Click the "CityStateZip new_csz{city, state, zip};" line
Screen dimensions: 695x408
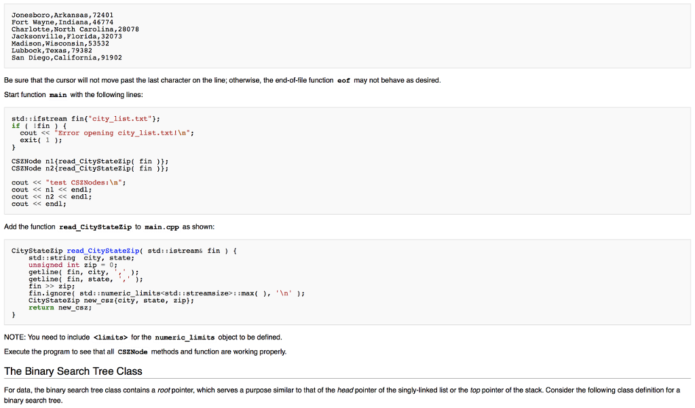point(111,301)
